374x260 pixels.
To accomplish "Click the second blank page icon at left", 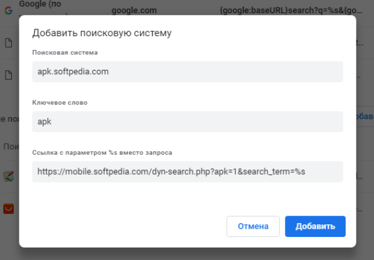I will pyautogui.click(x=8, y=75).
